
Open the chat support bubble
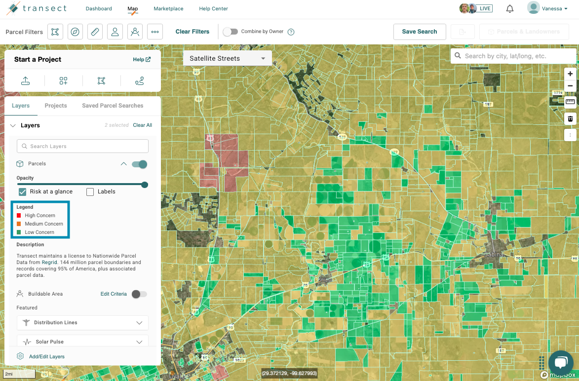[560, 364]
